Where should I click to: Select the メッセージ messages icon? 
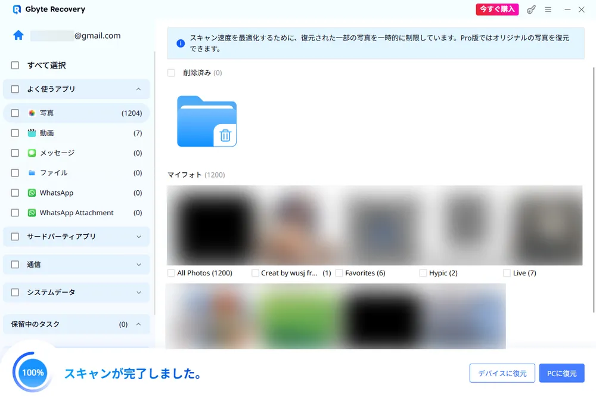coord(32,153)
